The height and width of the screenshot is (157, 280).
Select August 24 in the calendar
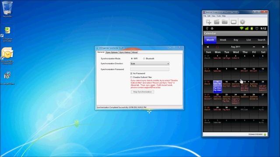coord(235,99)
